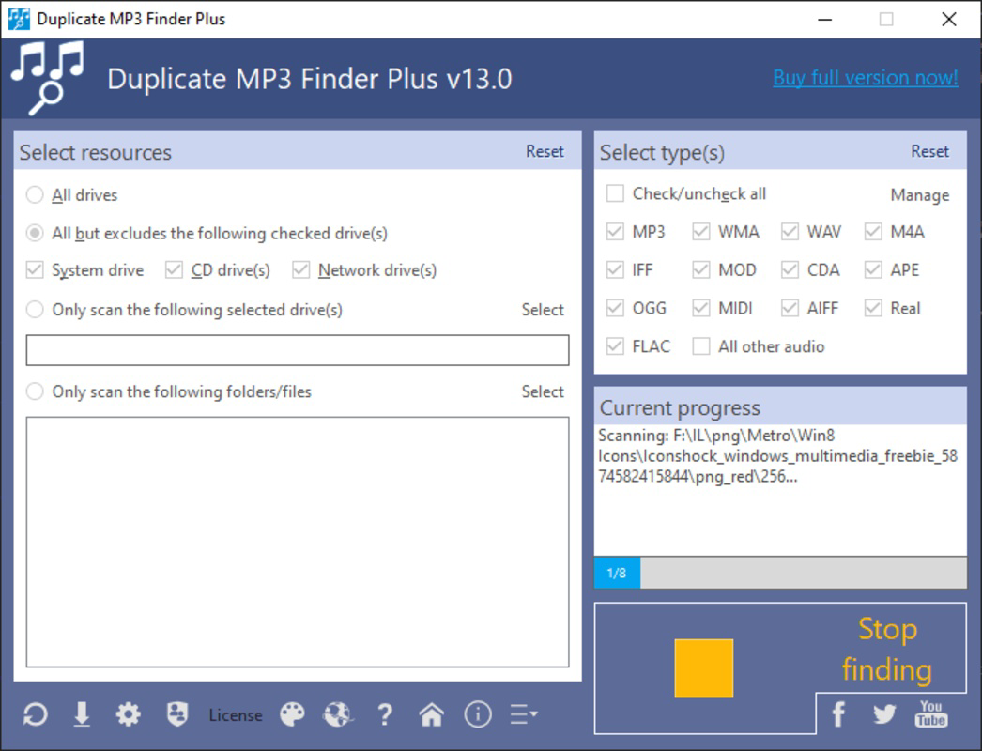Click the home icon
This screenshot has height=751, width=982.
click(x=432, y=714)
